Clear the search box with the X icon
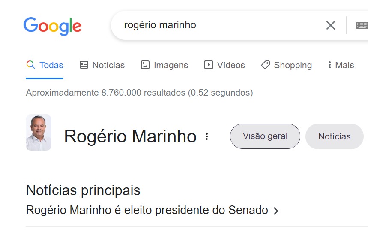368x232 pixels. (x=330, y=25)
